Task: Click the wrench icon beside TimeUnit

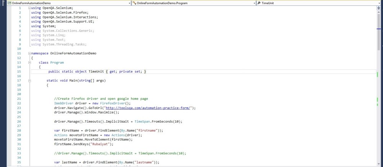Action: [x=259, y=3]
